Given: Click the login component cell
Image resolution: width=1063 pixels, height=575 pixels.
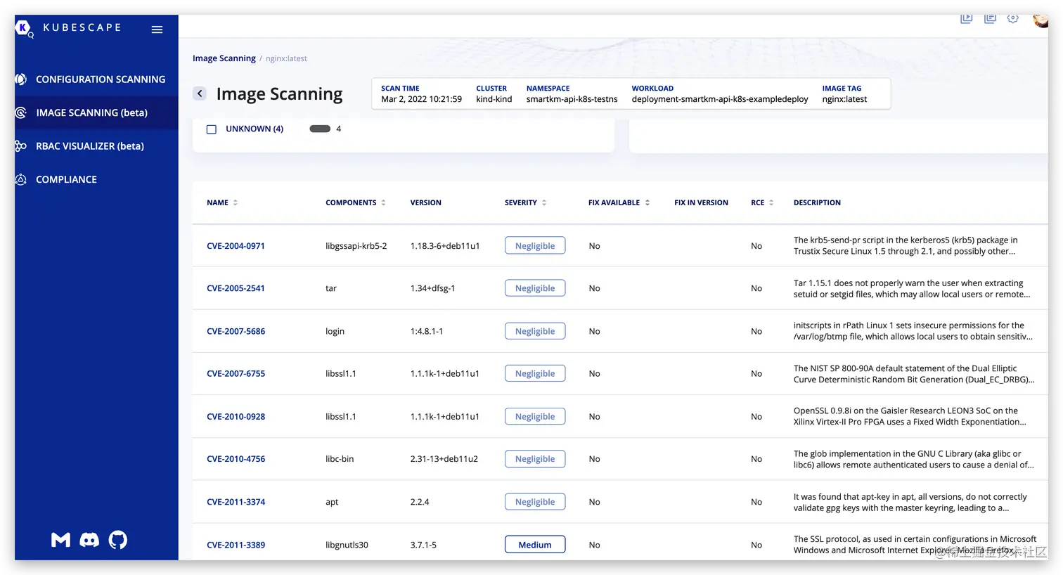Looking at the screenshot, I should [x=335, y=331].
